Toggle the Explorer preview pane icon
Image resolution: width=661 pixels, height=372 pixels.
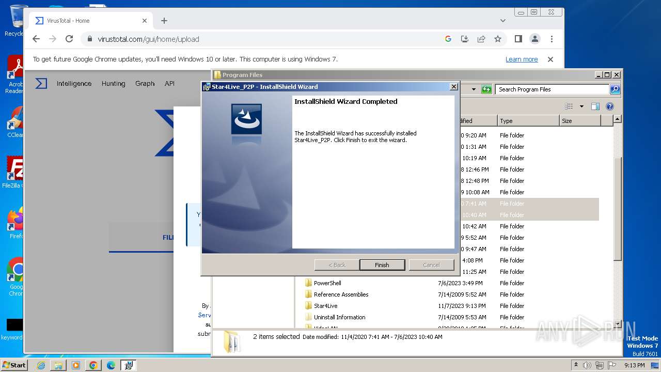tap(595, 106)
